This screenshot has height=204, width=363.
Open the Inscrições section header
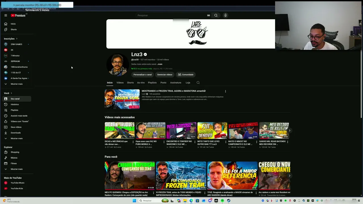pyautogui.click(x=10, y=39)
